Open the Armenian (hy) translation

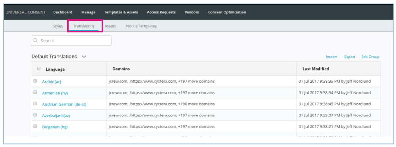[x=55, y=93]
